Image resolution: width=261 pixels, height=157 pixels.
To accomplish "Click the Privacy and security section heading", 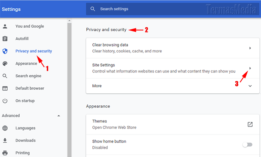I will 106,30.
